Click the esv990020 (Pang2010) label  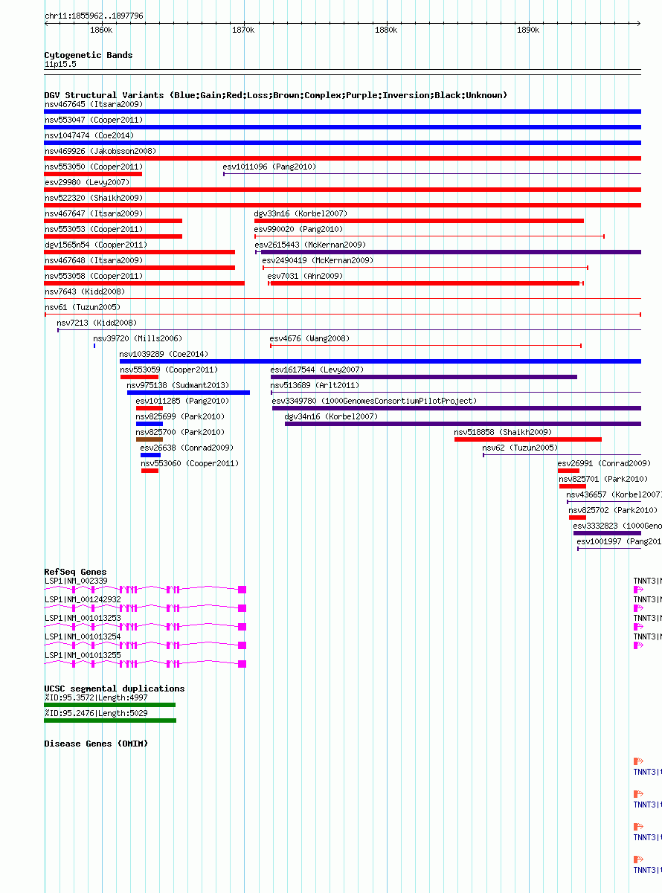[x=298, y=229]
